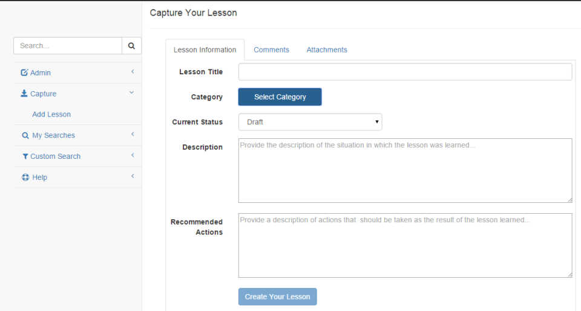Expand the Custom Search chevron
This screenshot has height=311, width=581.
tap(132, 156)
